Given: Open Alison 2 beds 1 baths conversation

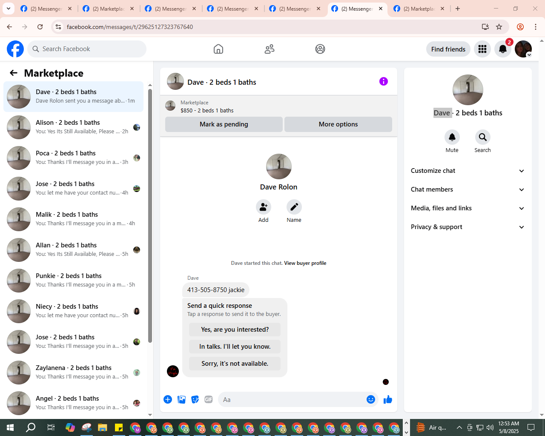Looking at the screenshot, I should (74, 127).
